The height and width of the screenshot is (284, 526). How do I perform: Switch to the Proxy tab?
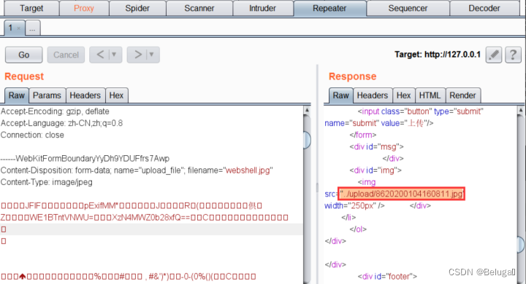[84, 8]
